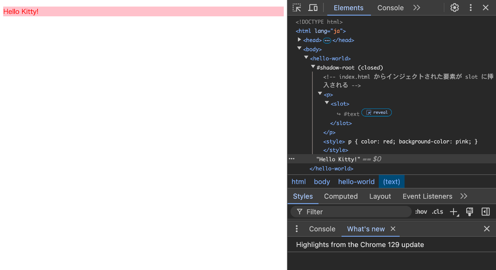496x270 pixels.
Task: Collapse the body element
Action: (x=299, y=49)
